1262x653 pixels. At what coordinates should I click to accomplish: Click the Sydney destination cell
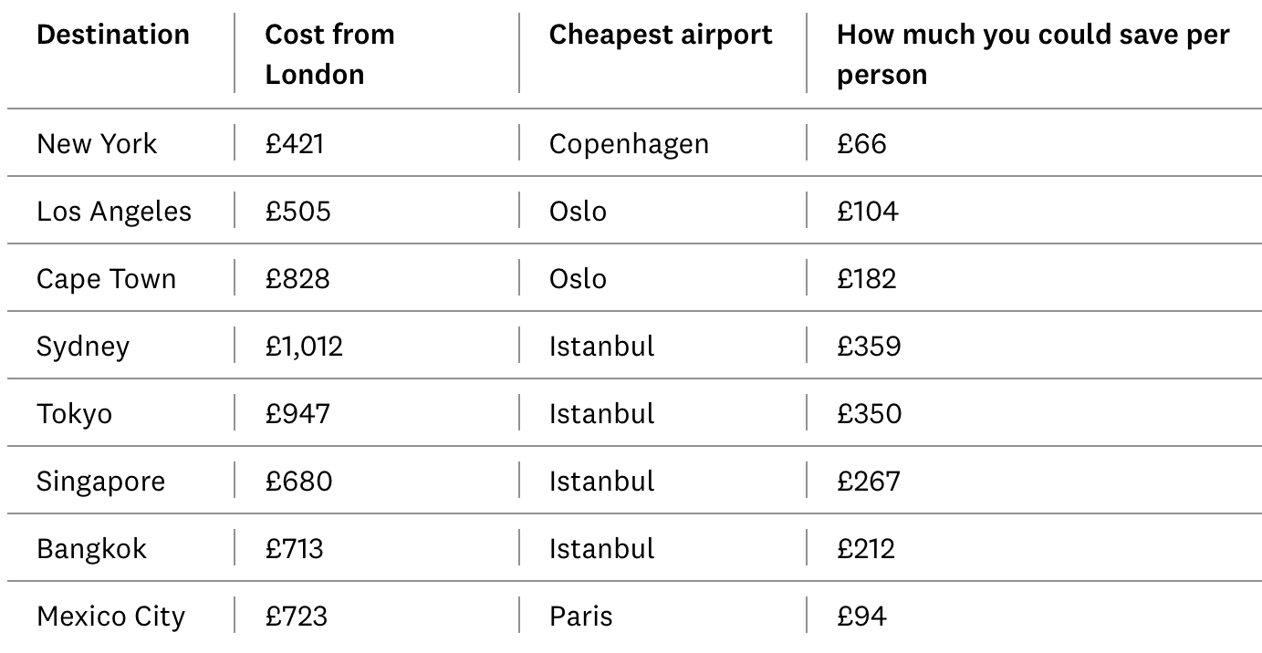(83, 346)
